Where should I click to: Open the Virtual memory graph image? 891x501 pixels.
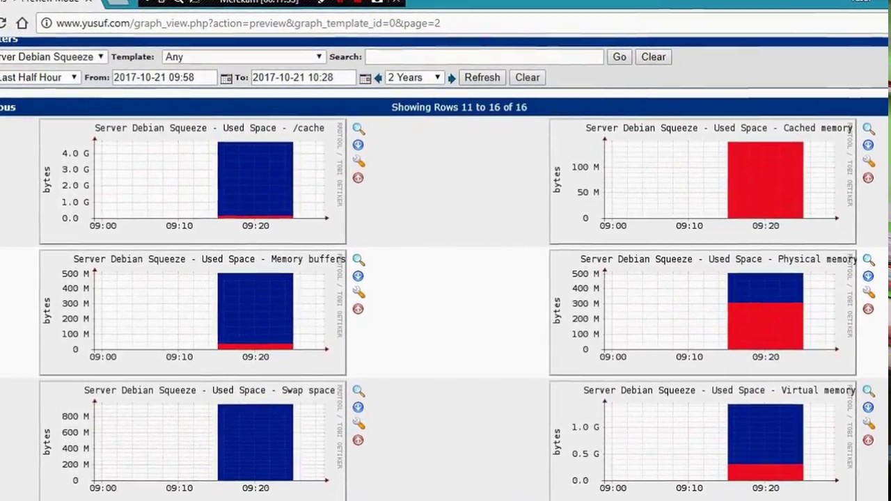click(x=703, y=441)
